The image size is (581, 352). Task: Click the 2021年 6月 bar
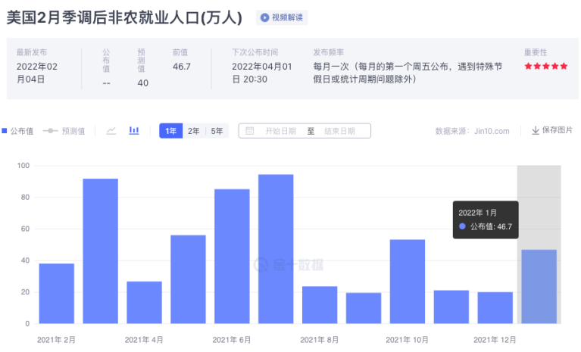232,256
